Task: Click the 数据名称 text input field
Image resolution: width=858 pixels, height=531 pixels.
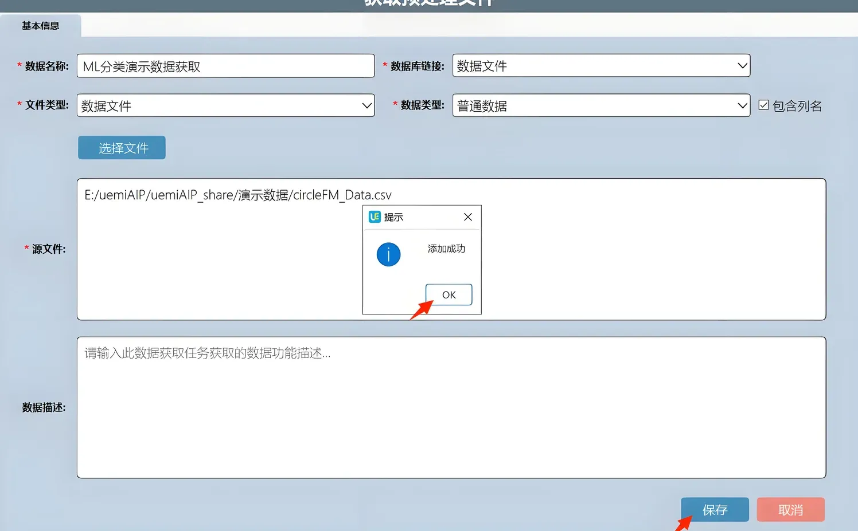Action: click(x=225, y=66)
